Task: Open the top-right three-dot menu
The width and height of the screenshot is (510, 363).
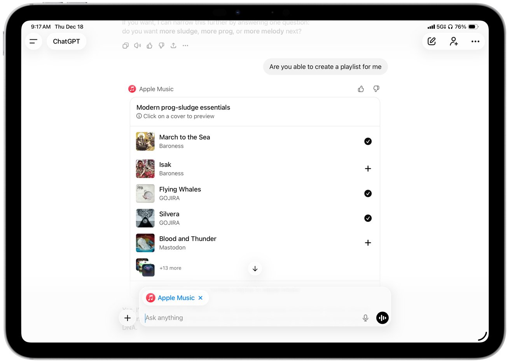Action: click(x=475, y=41)
